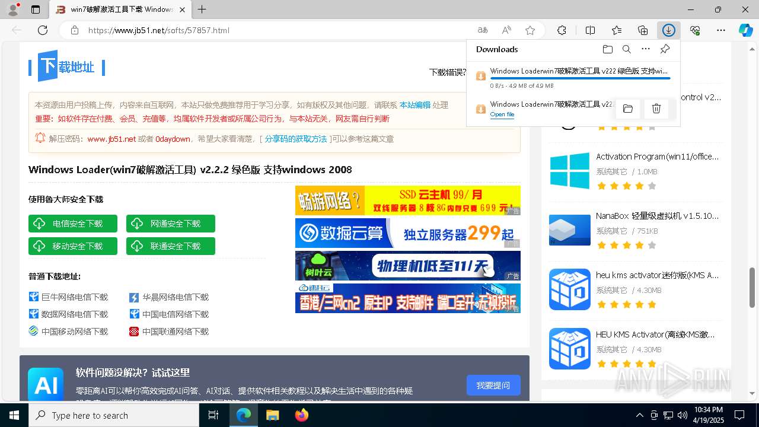Pin the Downloads panel

(x=665, y=49)
